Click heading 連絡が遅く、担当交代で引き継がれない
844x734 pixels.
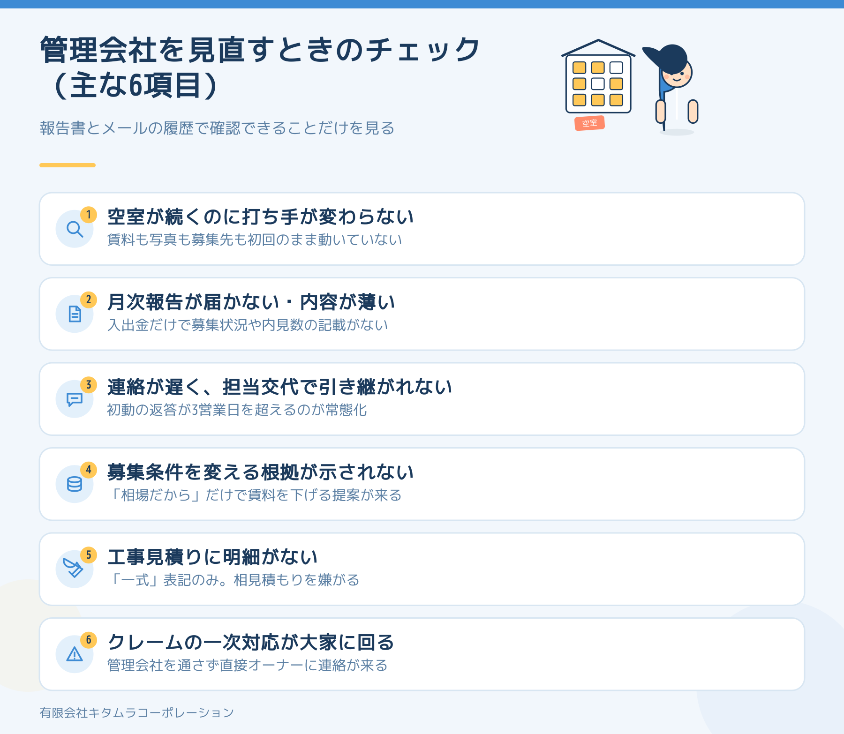point(279,387)
